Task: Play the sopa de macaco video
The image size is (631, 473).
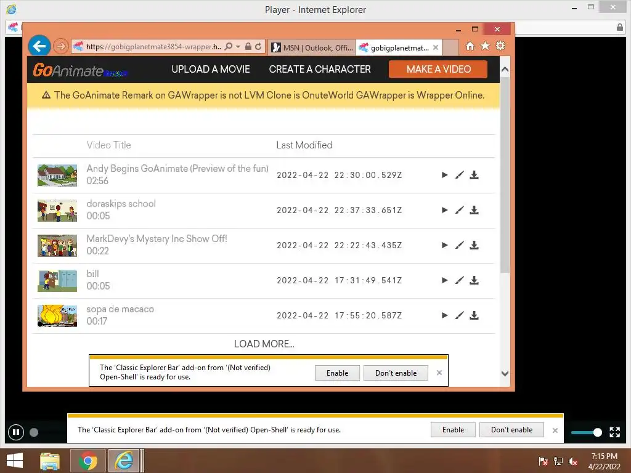Action: (445, 315)
